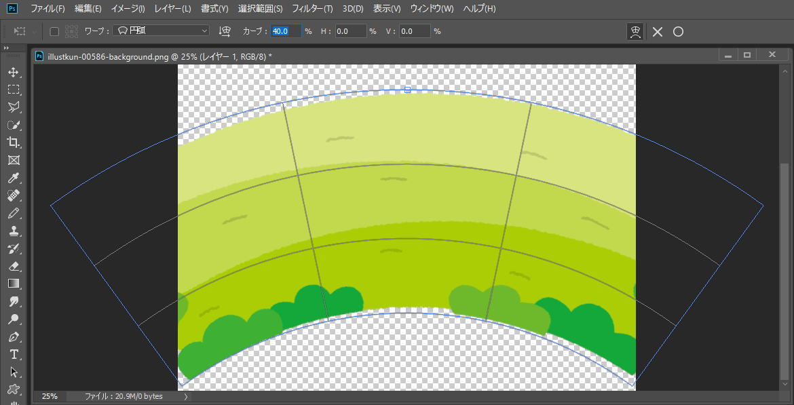
Task: Select the Quick Selection tool
Action: tap(14, 125)
